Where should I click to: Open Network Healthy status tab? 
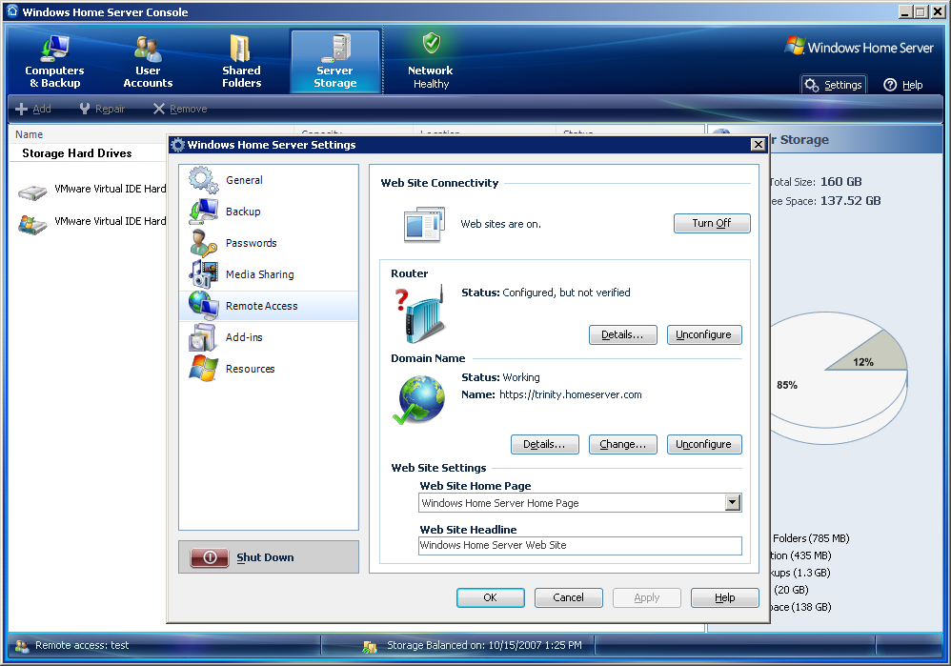431,62
